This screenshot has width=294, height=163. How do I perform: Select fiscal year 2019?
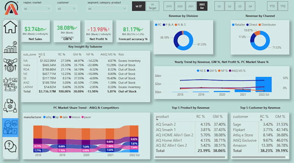tap(169, 6)
